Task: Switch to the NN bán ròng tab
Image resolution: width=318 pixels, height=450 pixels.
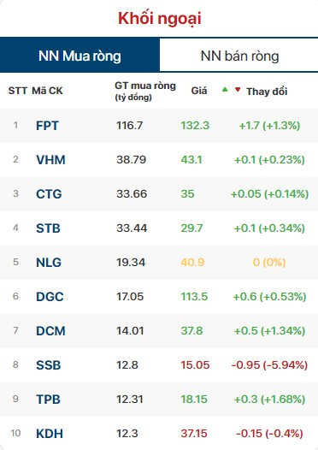Action: (238, 55)
